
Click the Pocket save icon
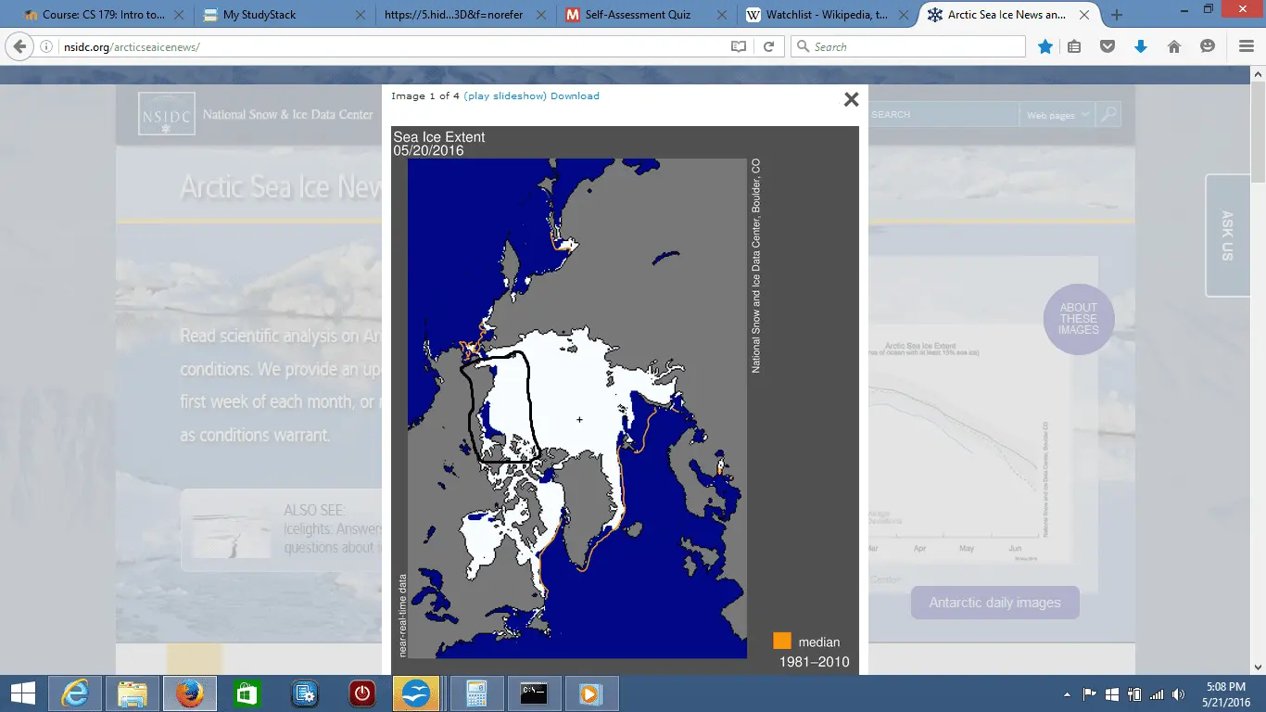[1107, 46]
